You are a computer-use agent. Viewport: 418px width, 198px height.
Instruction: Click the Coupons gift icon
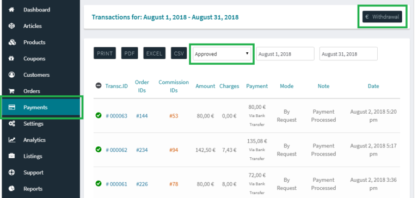tap(11, 58)
